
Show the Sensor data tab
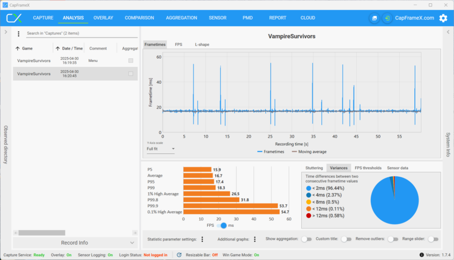(x=397, y=168)
